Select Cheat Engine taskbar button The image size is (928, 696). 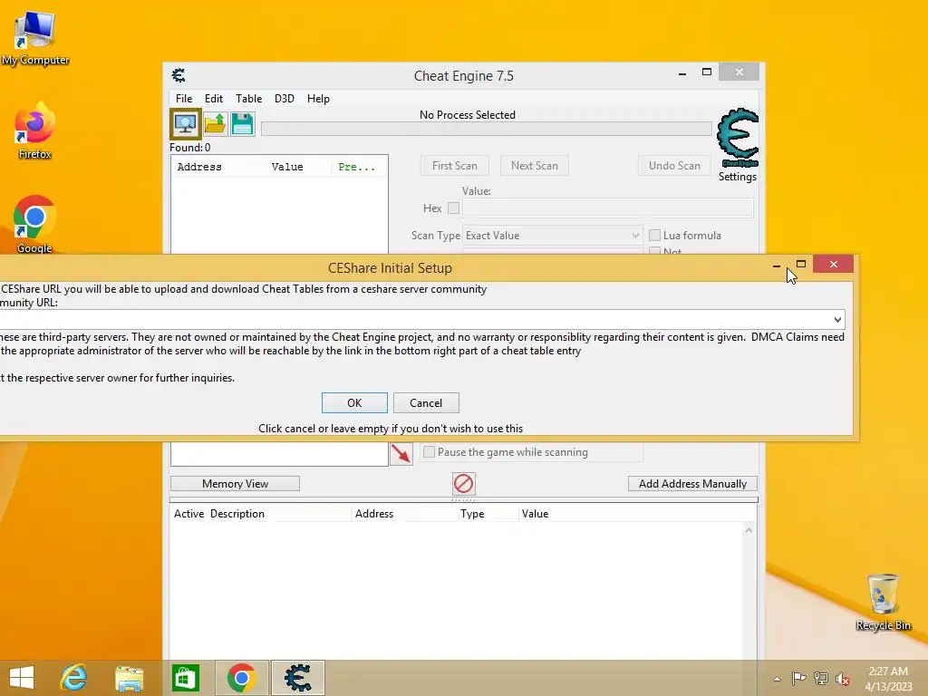[x=297, y=678]
